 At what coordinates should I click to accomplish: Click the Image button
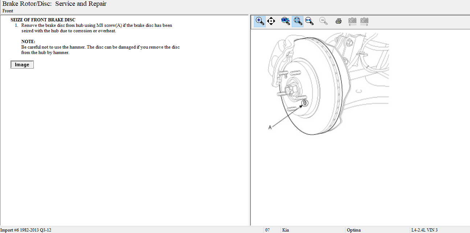22,65
